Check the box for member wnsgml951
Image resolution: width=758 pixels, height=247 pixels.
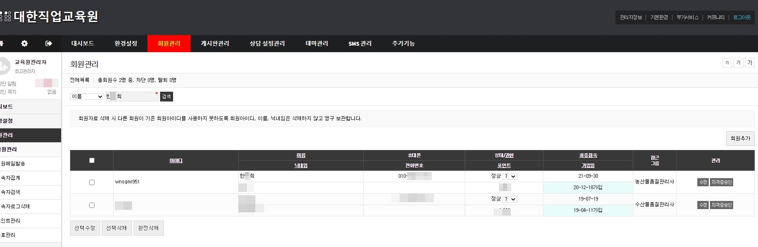point(92,182)
